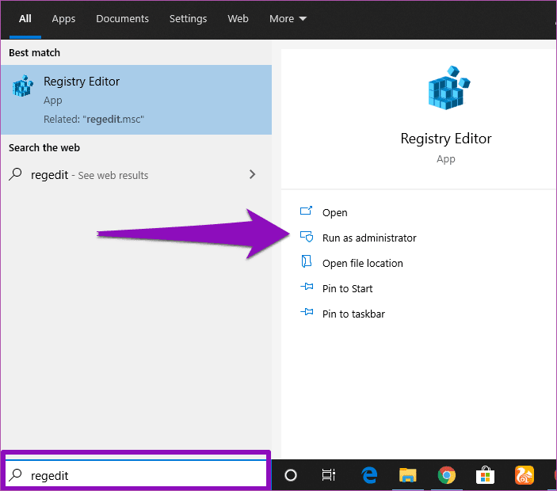The width and height of the screenshot is (557, 491).
Task: Click the Run as administrator shield icon
Action: click(307, 237)
